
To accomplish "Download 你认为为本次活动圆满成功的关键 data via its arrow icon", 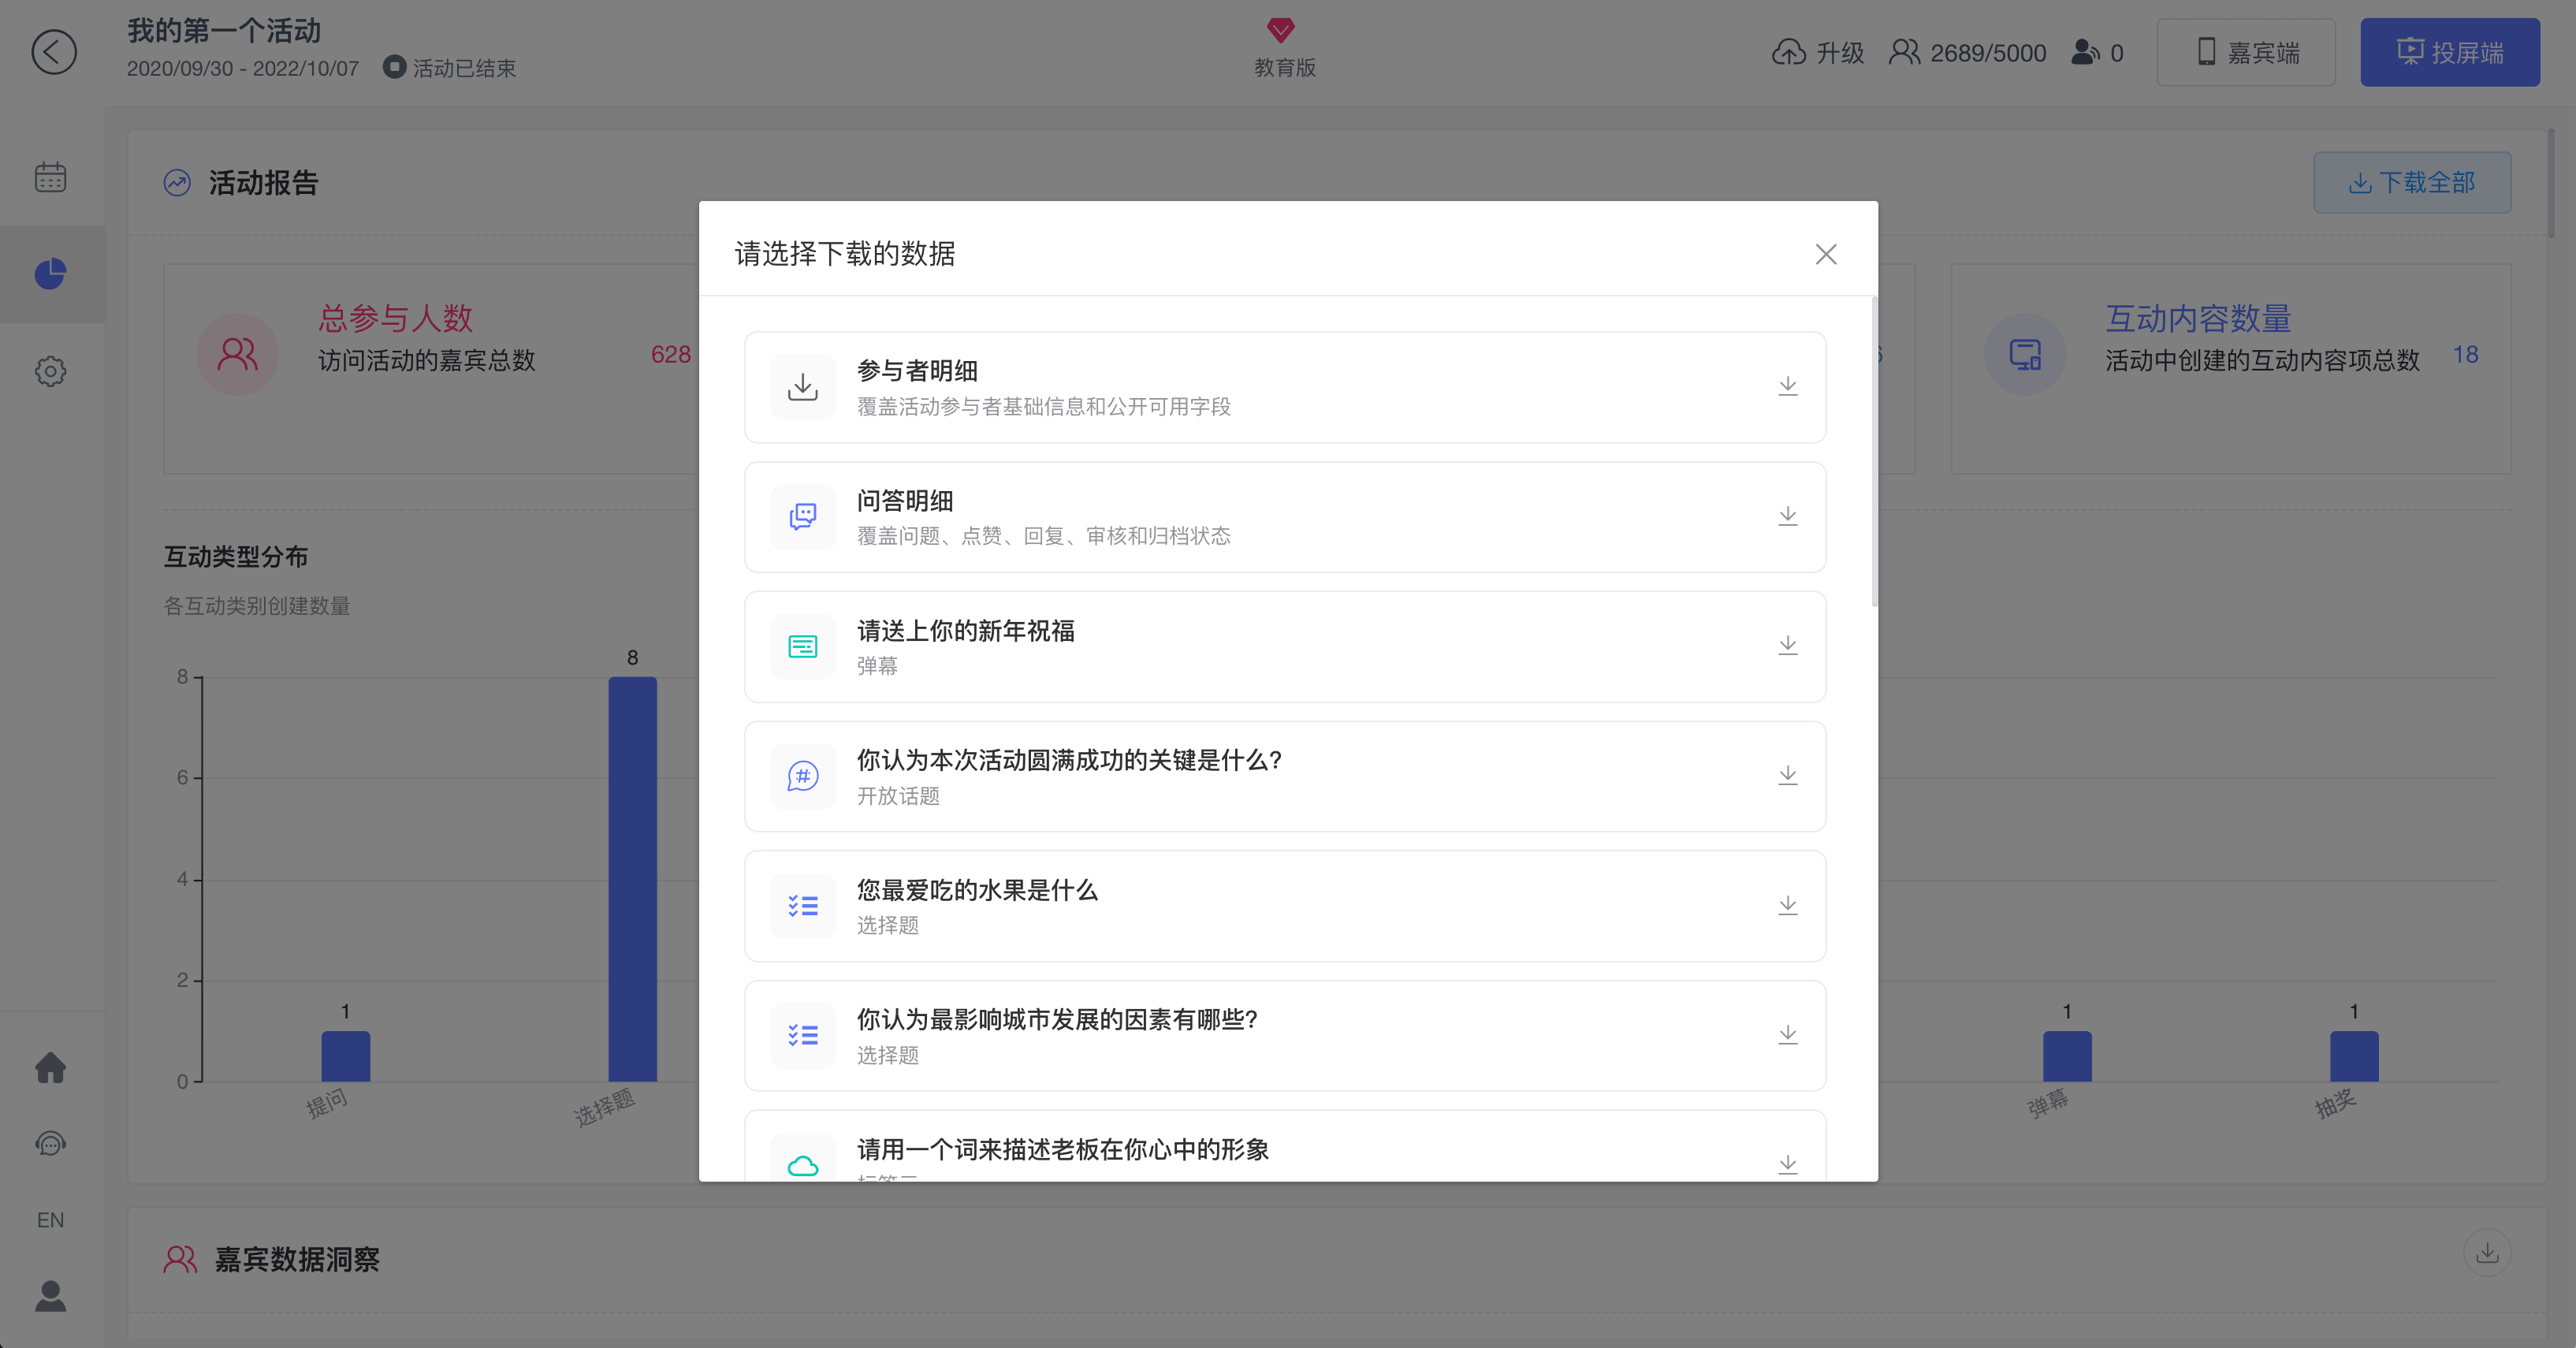I will pyautogui.click(x=1788, y=775).
